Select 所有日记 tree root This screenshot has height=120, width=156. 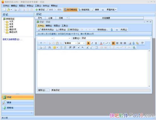pos(10,19)
